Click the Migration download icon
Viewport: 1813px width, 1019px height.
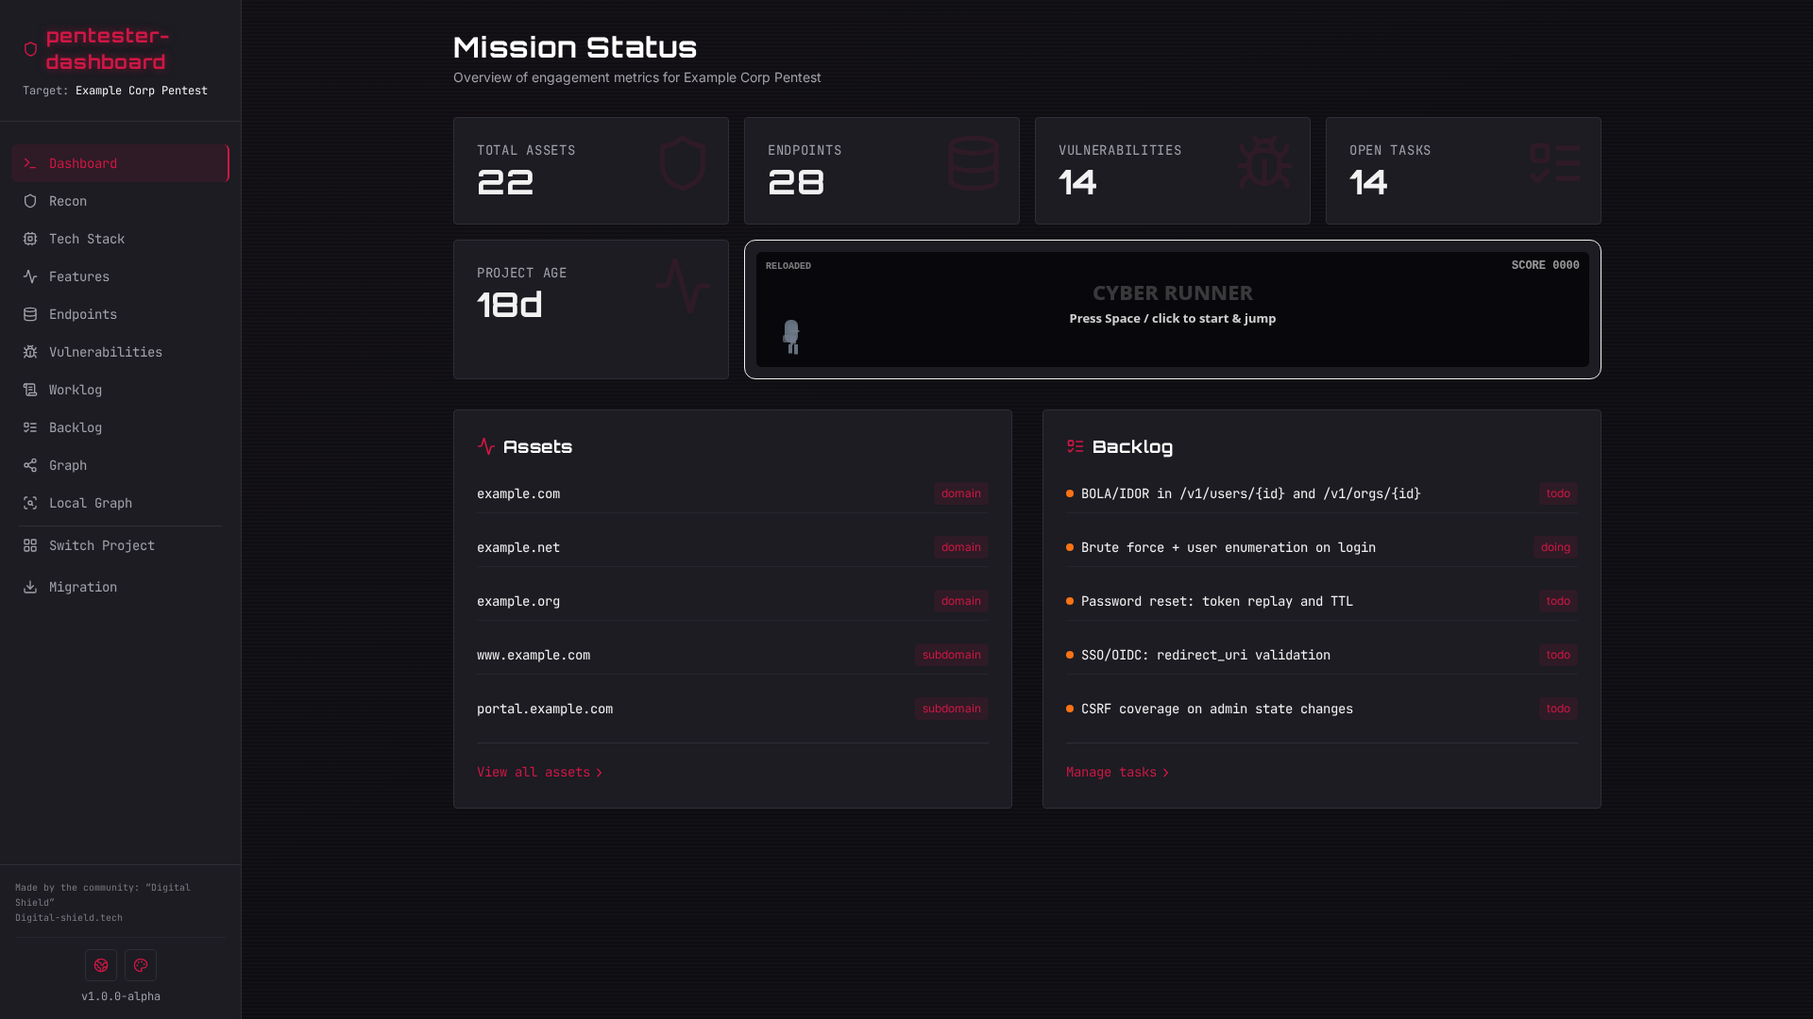pos(30,587)
